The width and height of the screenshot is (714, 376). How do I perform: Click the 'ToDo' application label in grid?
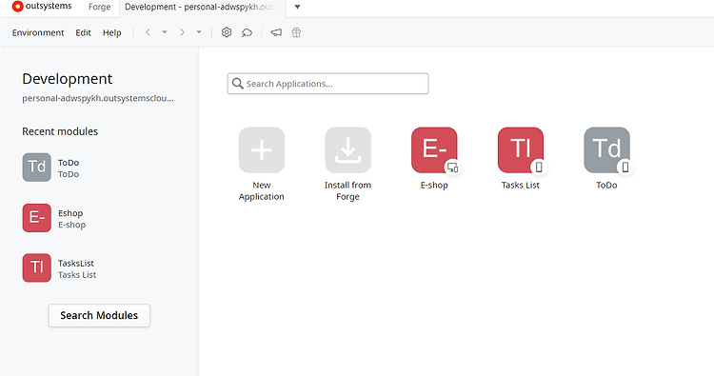click(607, 186)
